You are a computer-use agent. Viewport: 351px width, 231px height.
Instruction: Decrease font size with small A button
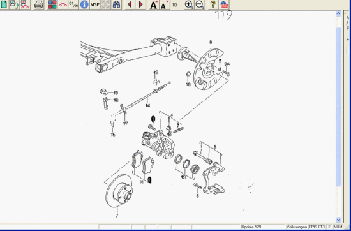point(165,4)
